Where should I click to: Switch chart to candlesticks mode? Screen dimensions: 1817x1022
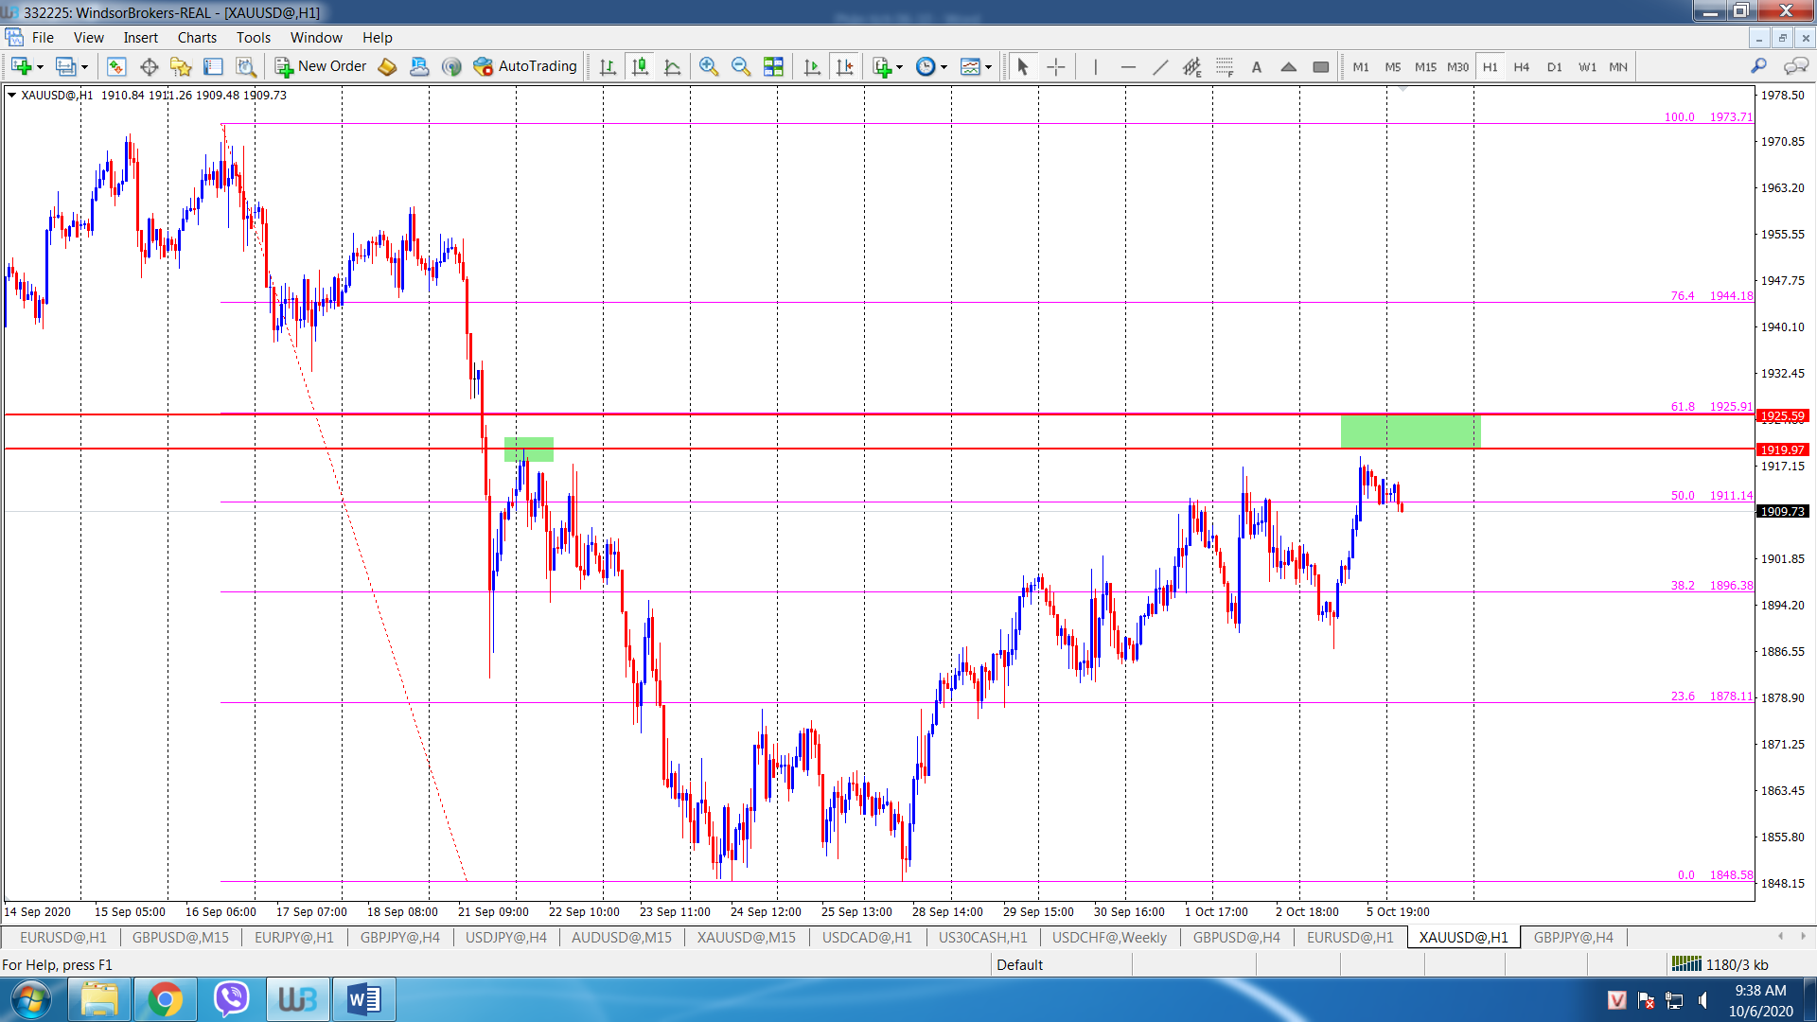[641, 66]
